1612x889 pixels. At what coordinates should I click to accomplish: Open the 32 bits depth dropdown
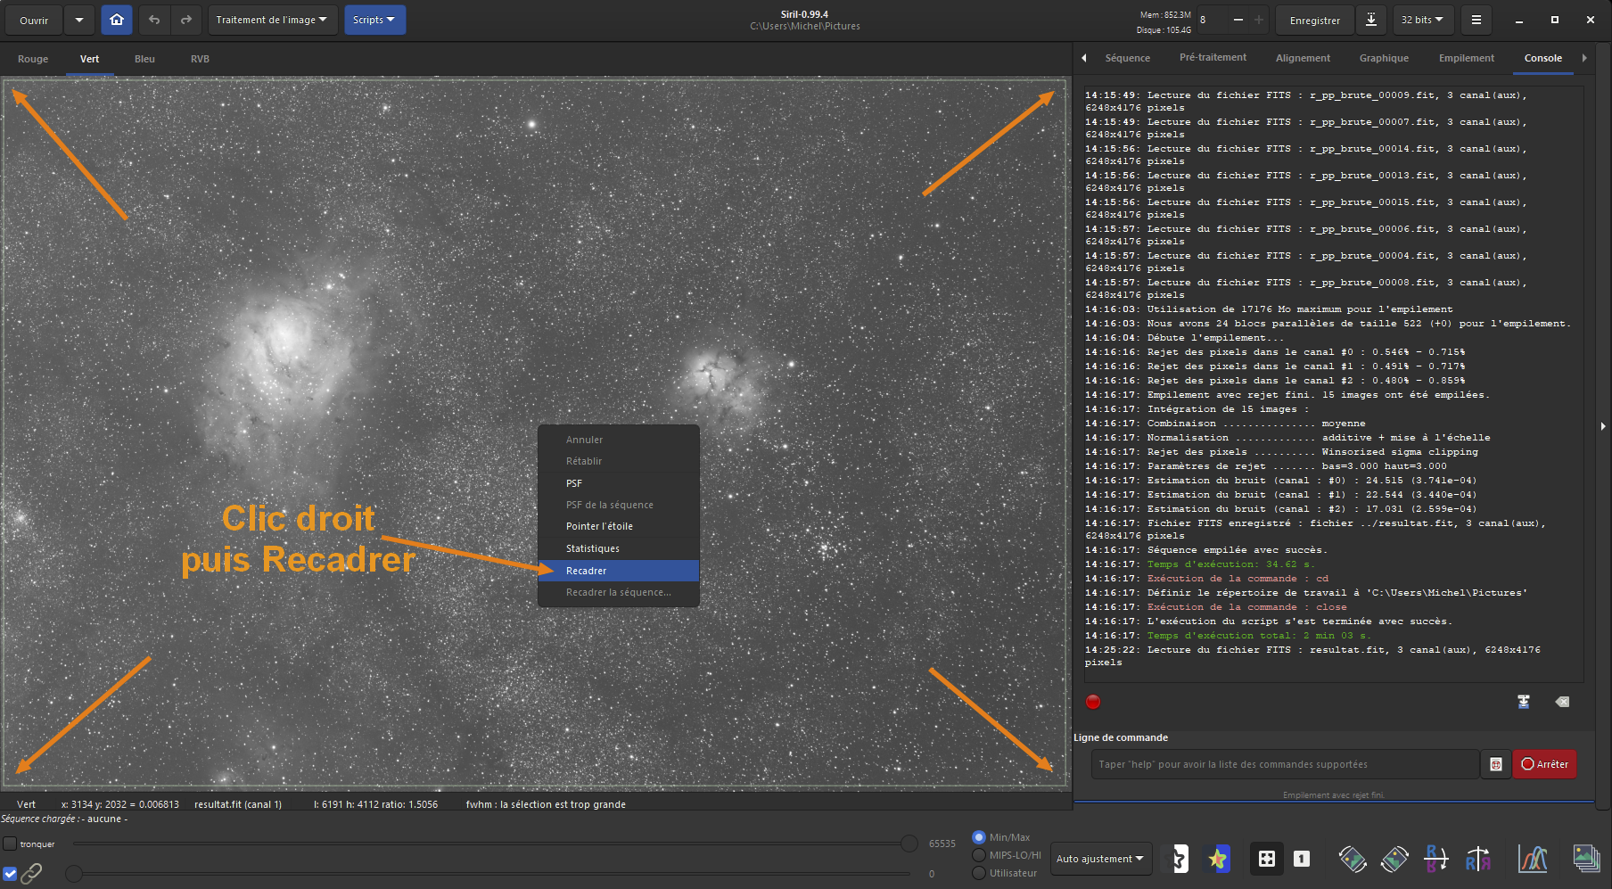pos(1423,20)
